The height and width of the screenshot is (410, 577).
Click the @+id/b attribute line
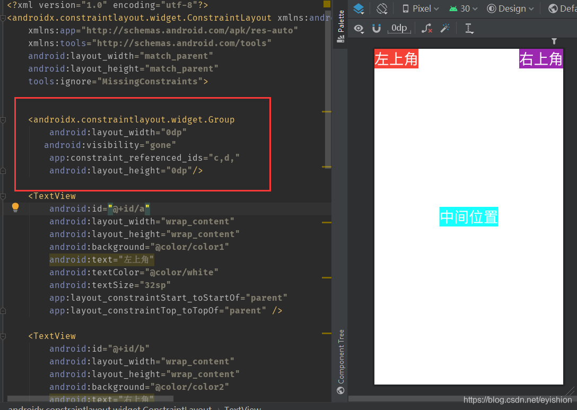(x=99, y=348)
